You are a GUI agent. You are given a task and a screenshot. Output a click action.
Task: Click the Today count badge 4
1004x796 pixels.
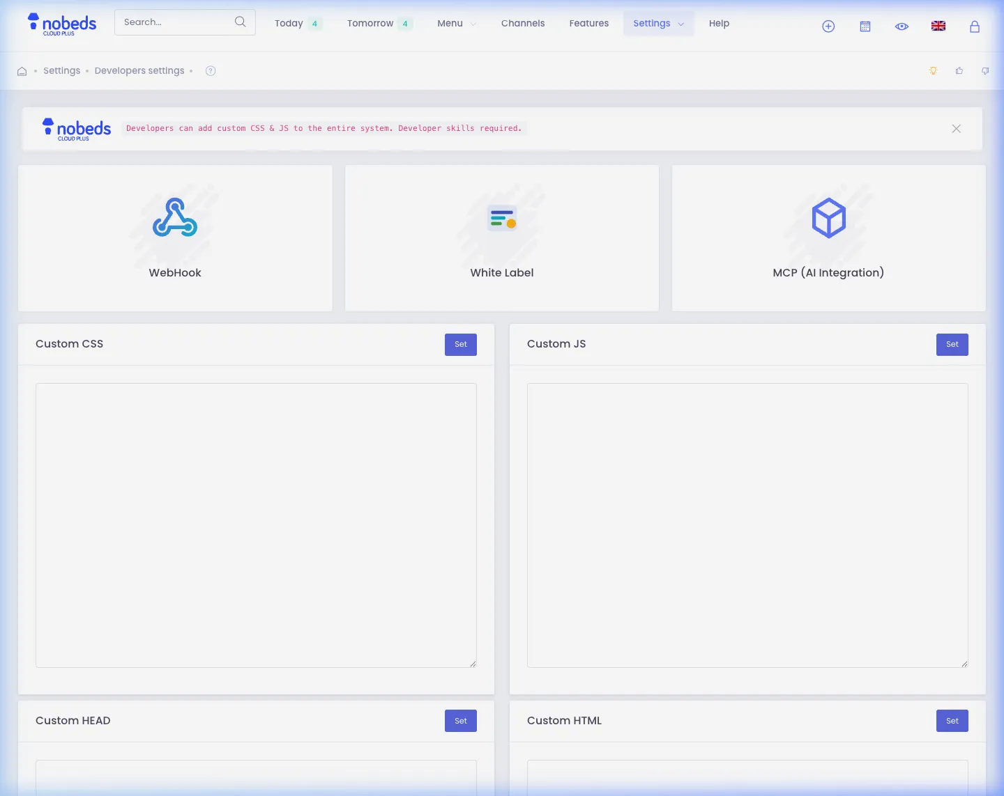314,24
